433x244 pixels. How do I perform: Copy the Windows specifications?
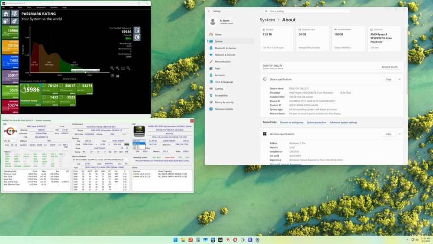point(388,134)
